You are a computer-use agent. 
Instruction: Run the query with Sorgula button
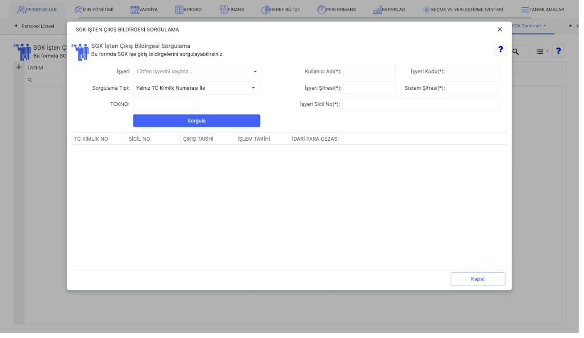coord(197,120)
